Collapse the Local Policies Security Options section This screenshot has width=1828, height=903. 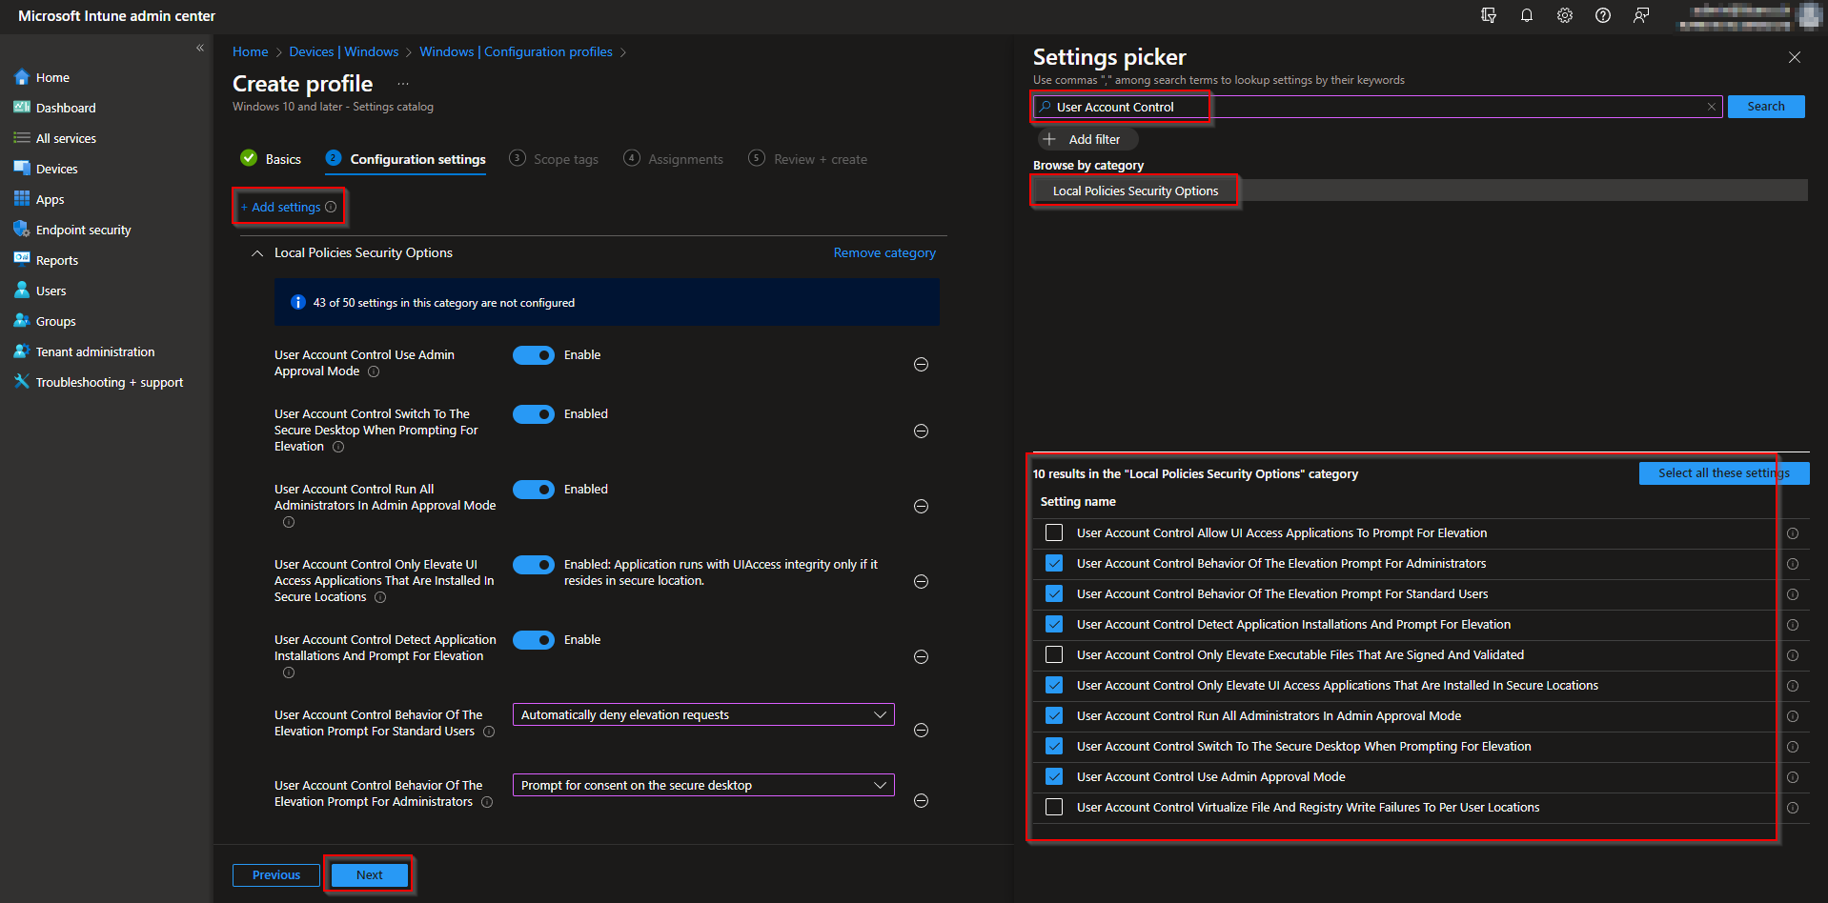tap(256, 252)
